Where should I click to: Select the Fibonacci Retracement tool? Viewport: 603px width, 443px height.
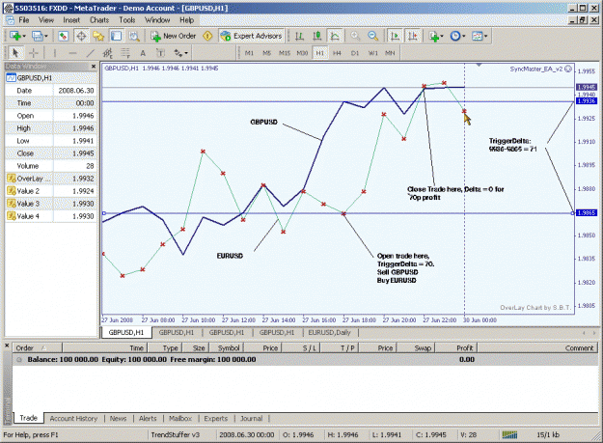coord(125,53)
